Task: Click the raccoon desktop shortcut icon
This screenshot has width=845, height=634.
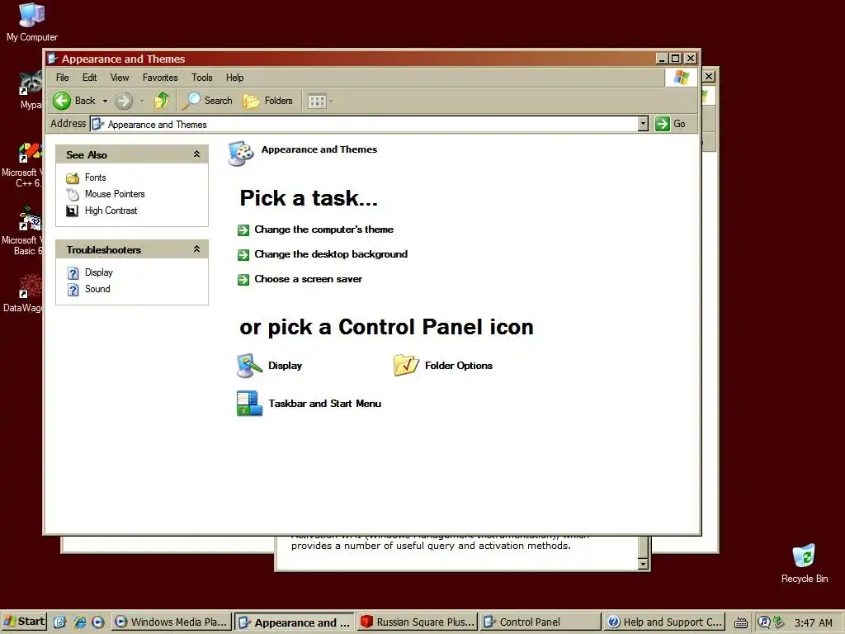Action: (31, 83)
